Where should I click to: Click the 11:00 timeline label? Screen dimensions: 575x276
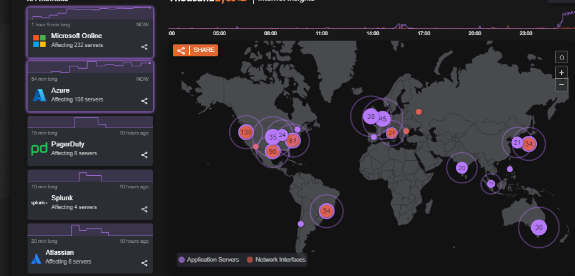tap(321, 33)
